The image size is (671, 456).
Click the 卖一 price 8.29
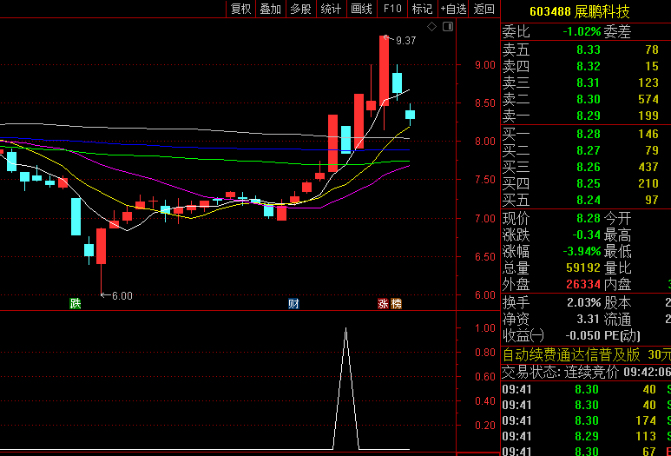tap(589, 116)
